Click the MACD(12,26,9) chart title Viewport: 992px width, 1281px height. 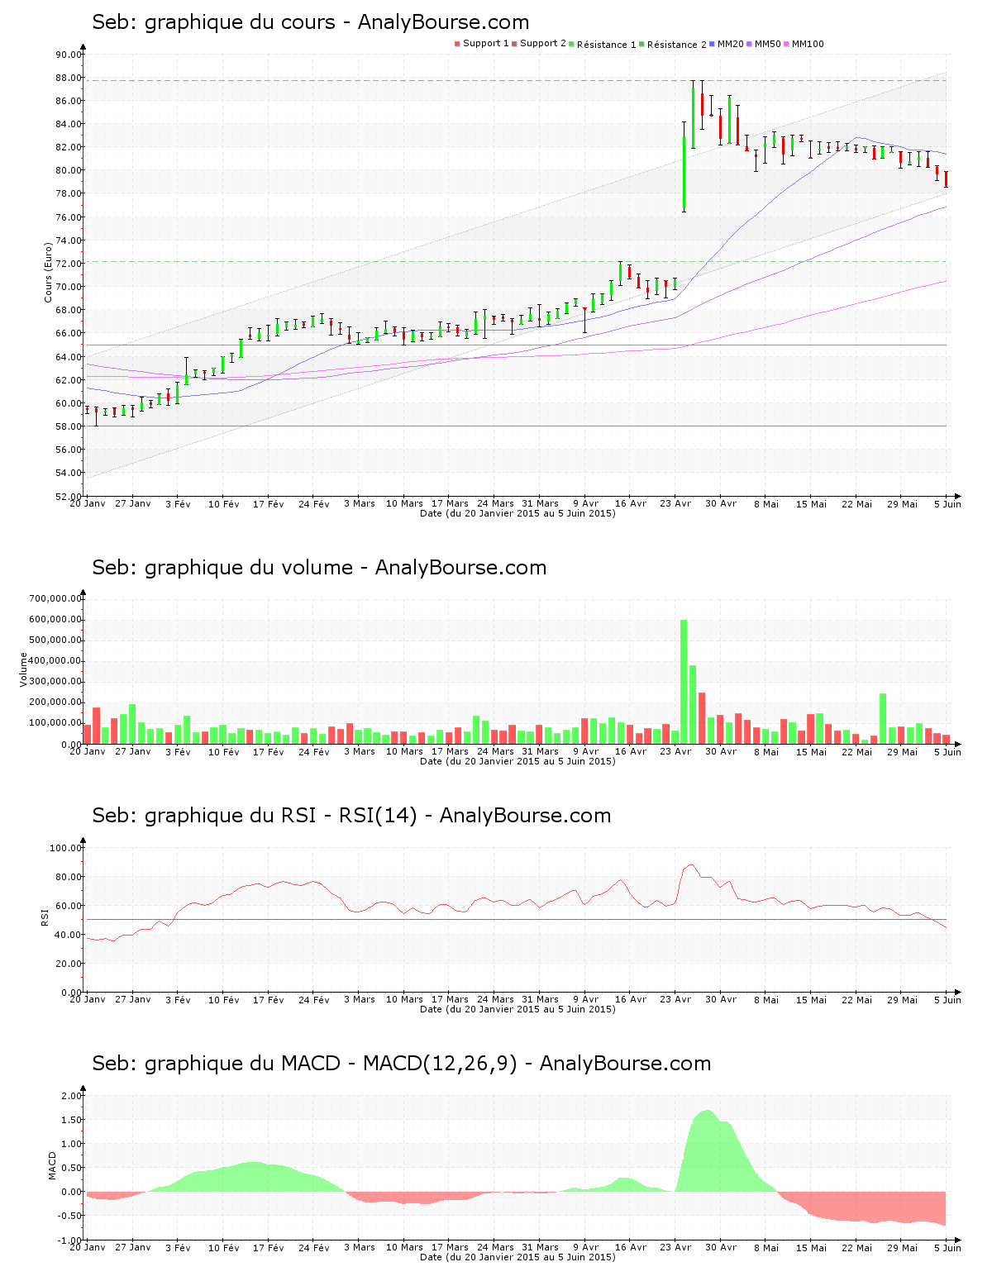pyautogui.click(x=401, y=1064)
